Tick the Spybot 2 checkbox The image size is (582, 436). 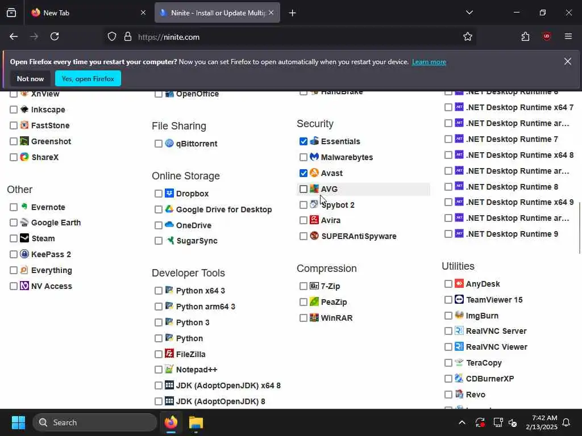(x=304, y=205)
